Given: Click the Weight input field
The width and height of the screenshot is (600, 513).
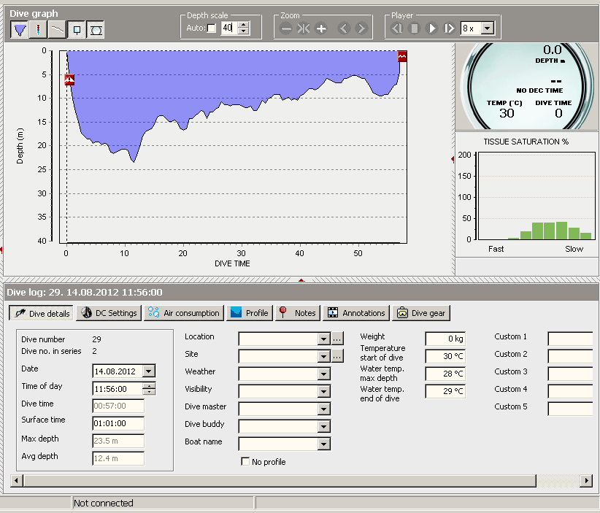Looking at the screenshot, I should pyautogui.click(x=445, y=339).
